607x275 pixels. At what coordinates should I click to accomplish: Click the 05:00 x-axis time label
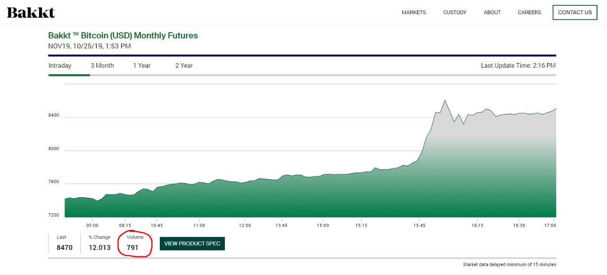[92, 225]
